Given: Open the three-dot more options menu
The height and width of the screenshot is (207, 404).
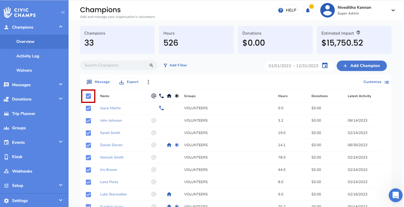Looking at the screenshot, I should (148, 82).
